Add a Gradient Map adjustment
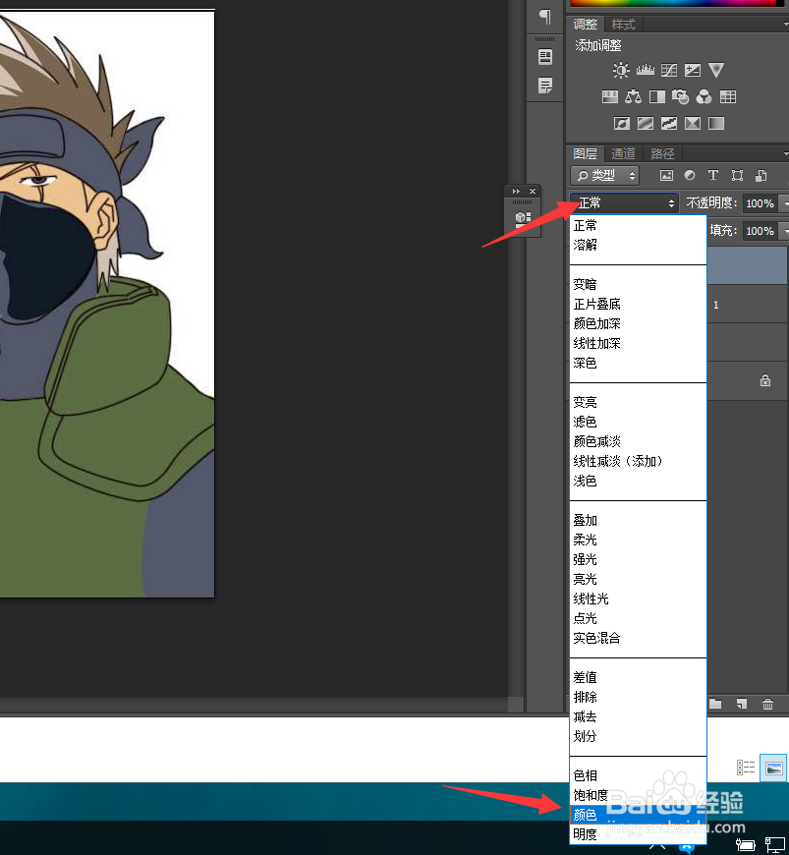 pyautogui.click(x=716, y=124)
